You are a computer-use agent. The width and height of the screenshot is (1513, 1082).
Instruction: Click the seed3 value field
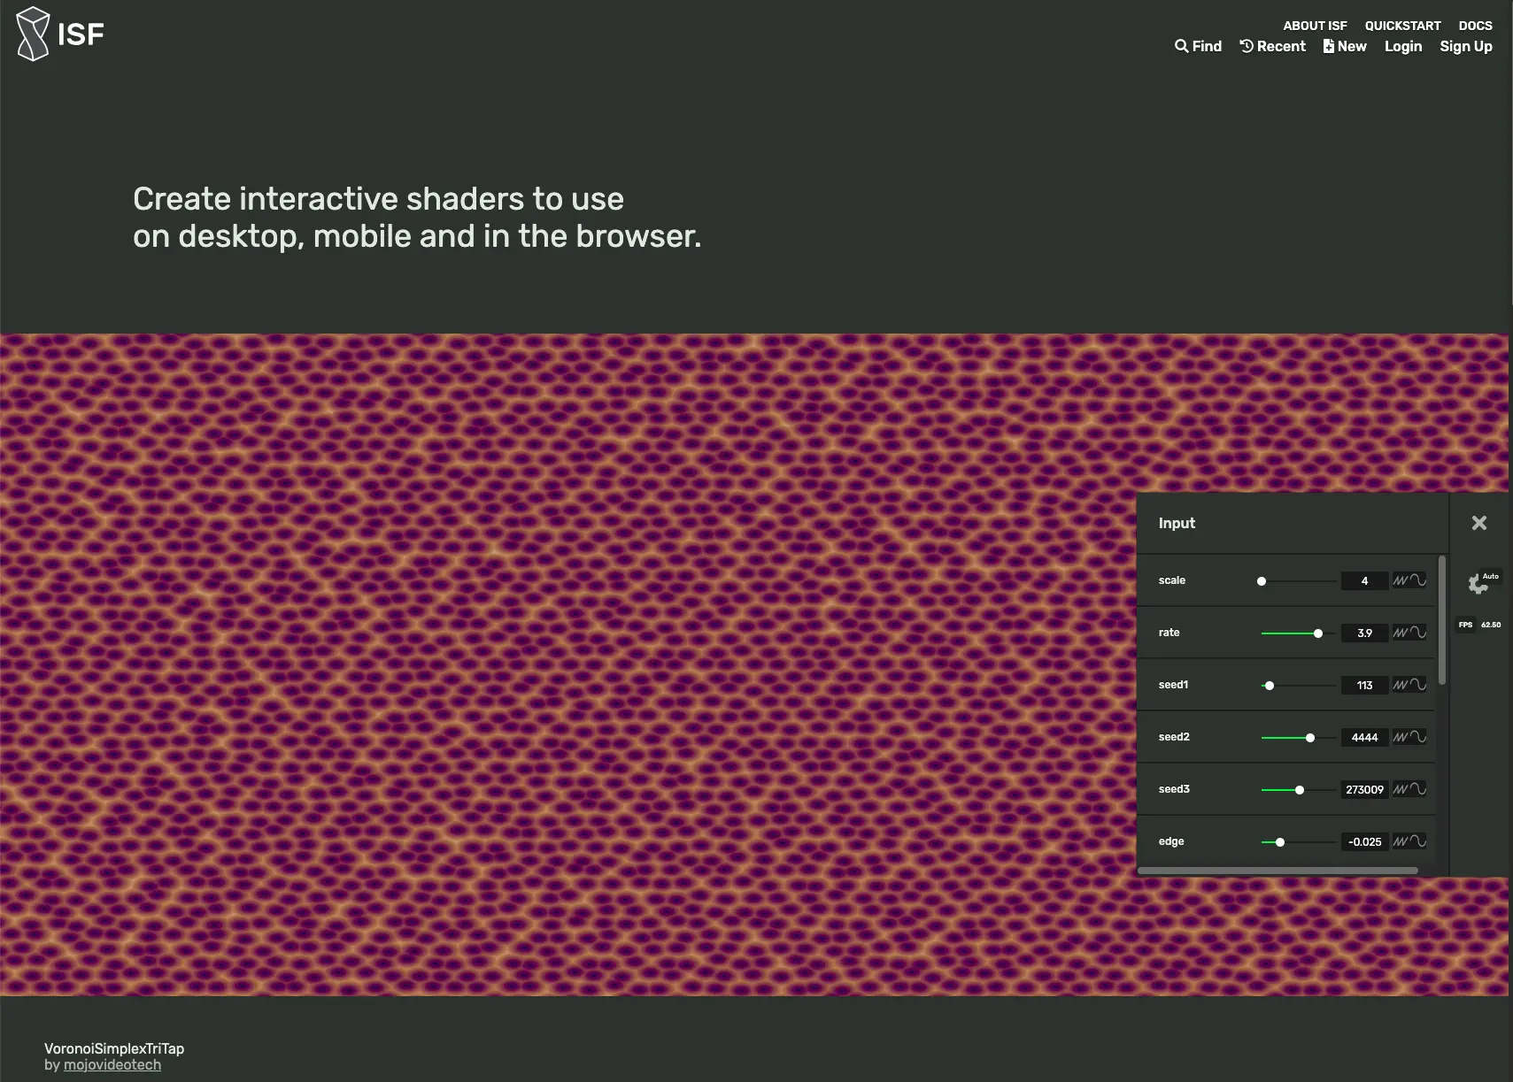pyautogui.click(x=1364, y=789)
